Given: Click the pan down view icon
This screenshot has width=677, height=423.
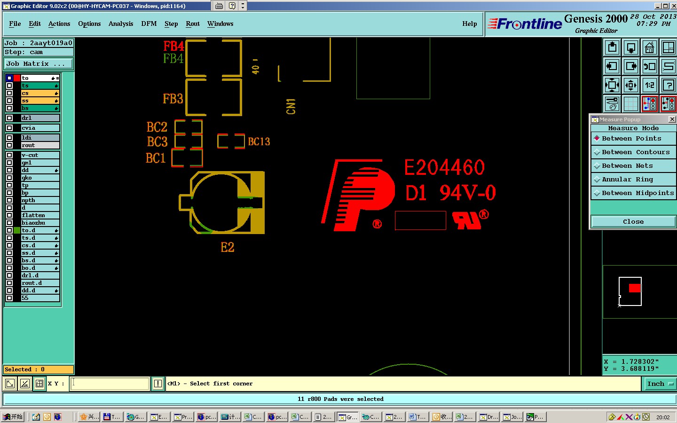Looking at the screenshot, I should click(631, 47).
